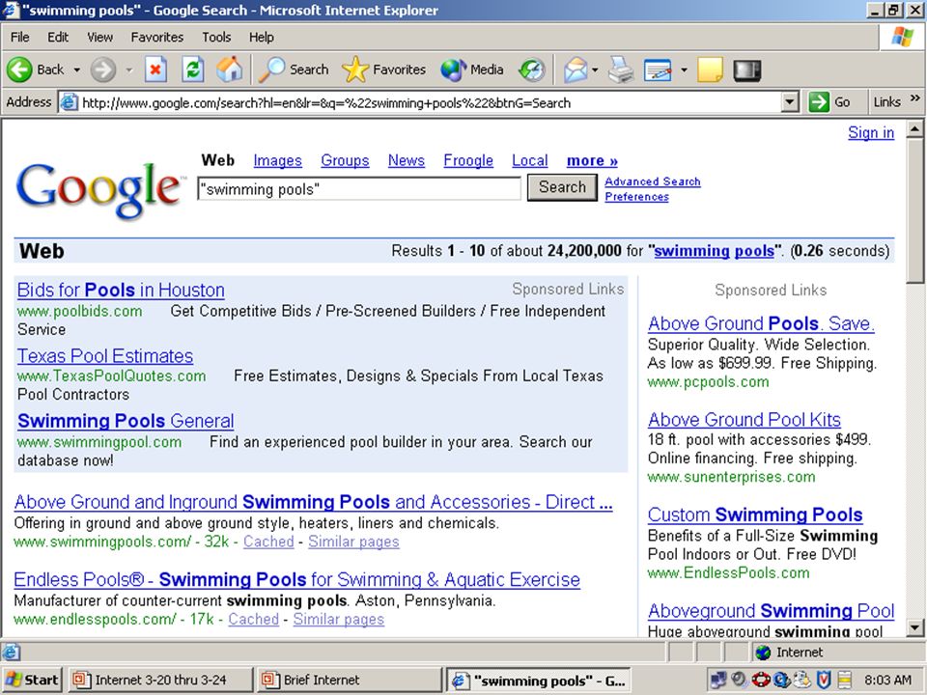Open Similar pages for endlesspools.com result
This screenshot has height=695, width=927.
(339, 620)
